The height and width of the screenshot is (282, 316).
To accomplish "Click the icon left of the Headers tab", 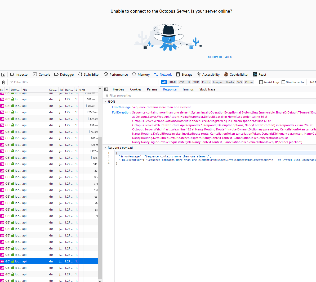I will (106, 89).
